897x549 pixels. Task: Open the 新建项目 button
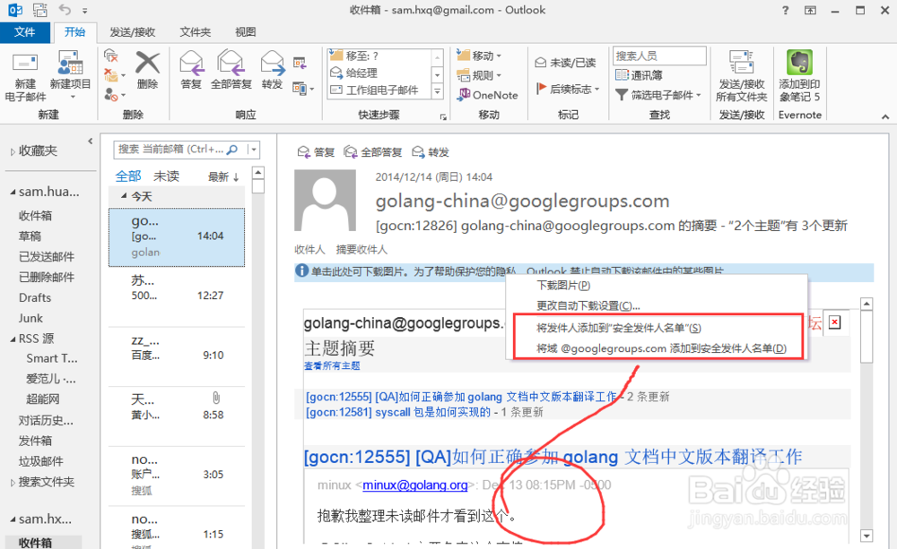coord(70,75)
